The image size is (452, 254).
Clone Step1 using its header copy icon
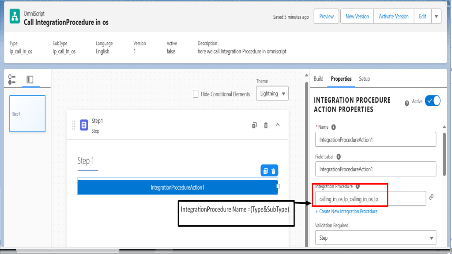tap(254, 125)
